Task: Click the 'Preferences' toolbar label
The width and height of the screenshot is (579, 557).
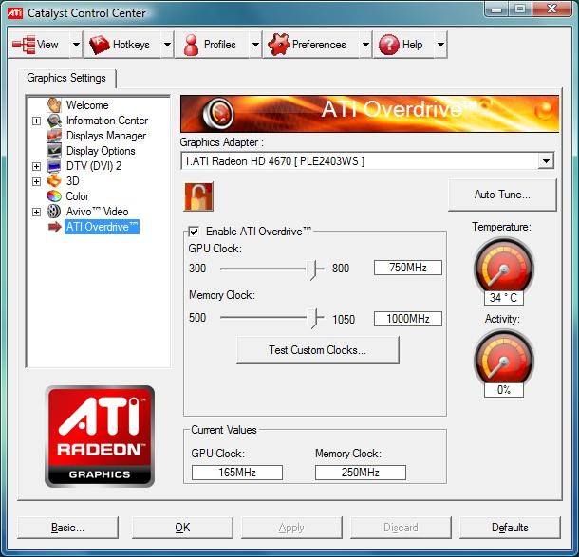Action: point(319,45)
